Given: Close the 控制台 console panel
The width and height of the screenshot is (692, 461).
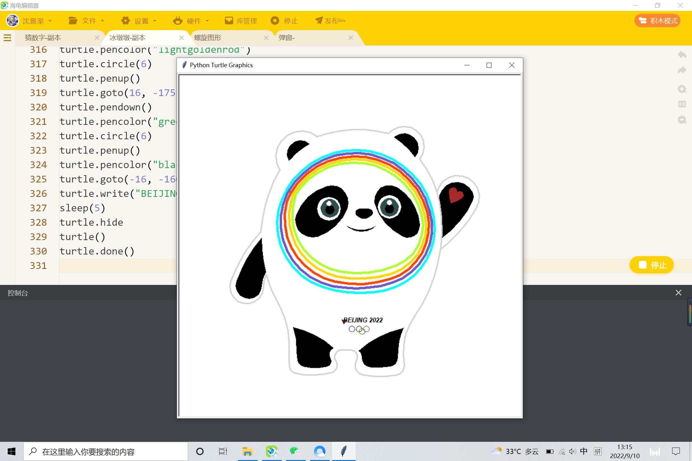Looking at the screenshot, I should (679, 293).
